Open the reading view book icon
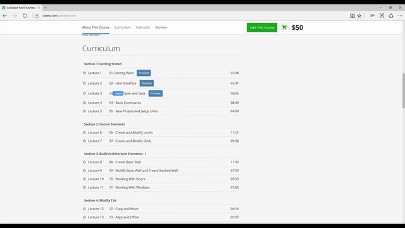This screenshot has width=405, height=228. [352, 16]
